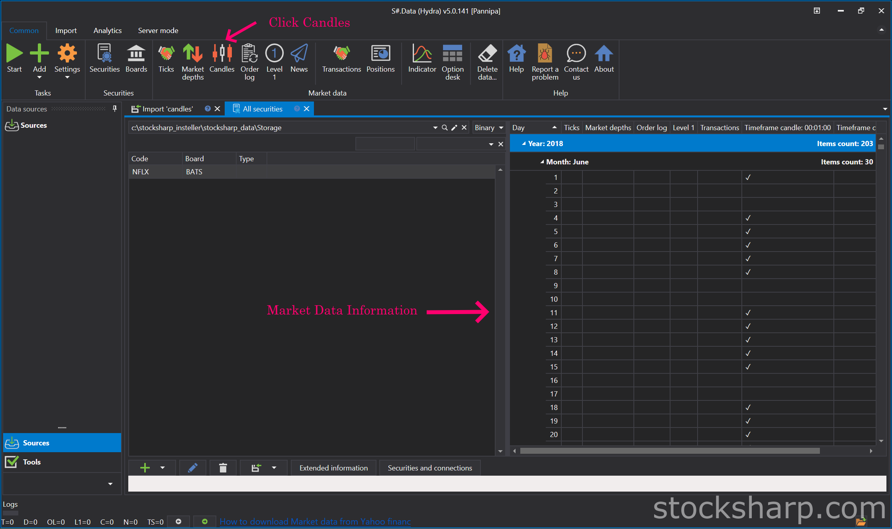Screen dimensions: 892x529
Task: Open the Yahoo finance download link
Action: click(315, 522)
